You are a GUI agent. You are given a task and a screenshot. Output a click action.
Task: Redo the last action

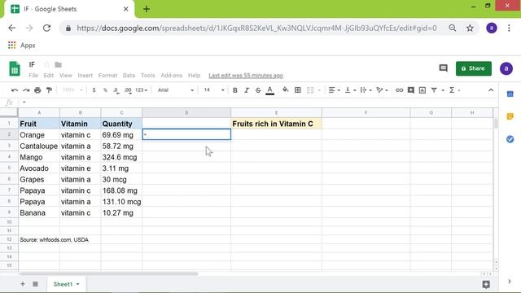pos(26,90)
